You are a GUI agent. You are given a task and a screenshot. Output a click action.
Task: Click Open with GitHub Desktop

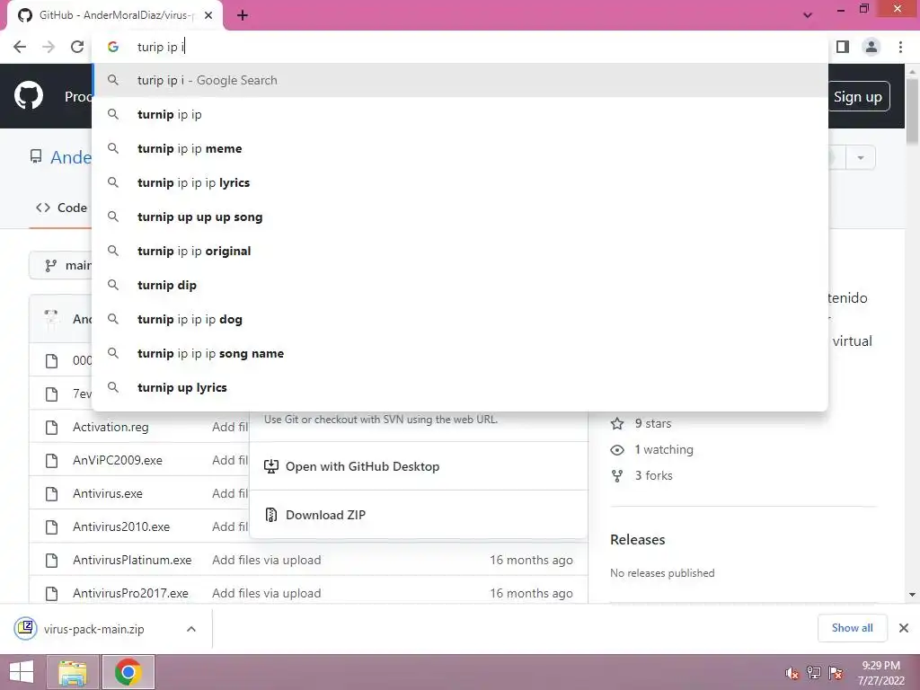coord(362,466)
